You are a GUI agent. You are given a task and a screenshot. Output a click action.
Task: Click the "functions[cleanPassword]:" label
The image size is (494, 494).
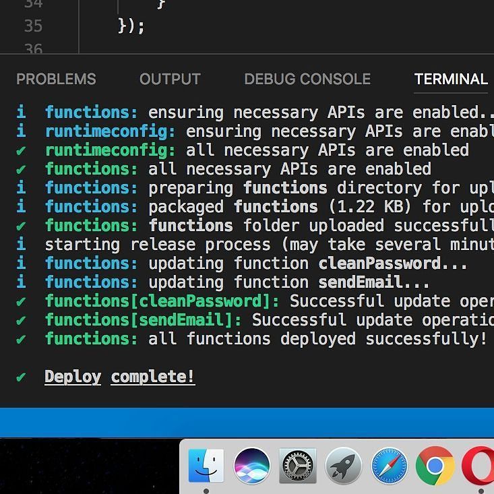[x=162, y=301]
